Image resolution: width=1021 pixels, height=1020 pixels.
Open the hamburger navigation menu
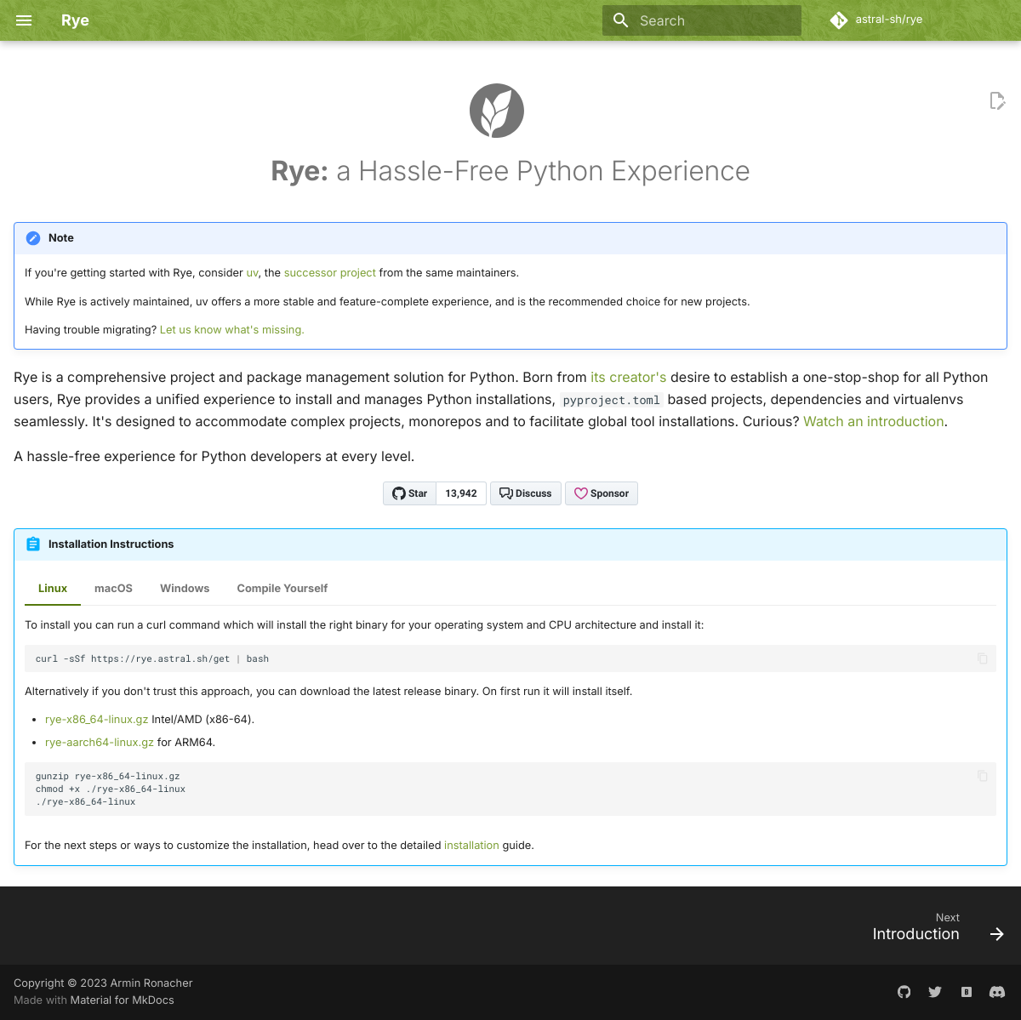click(24, 20)
